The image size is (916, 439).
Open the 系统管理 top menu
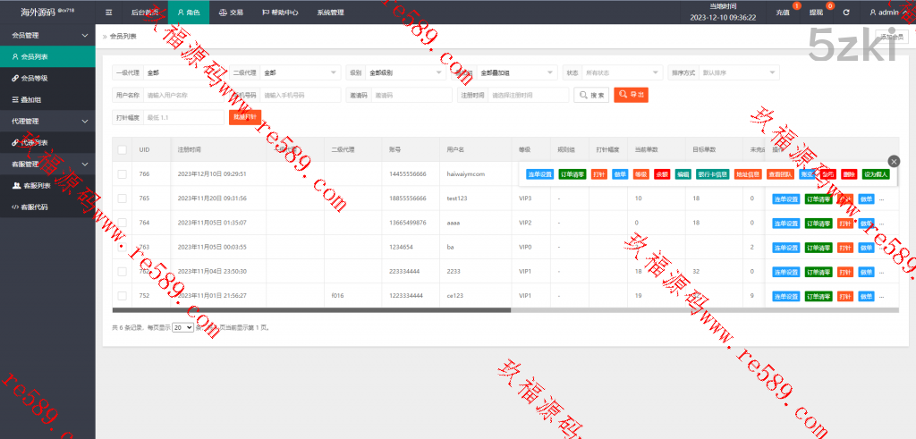click(x=329, y=13)
